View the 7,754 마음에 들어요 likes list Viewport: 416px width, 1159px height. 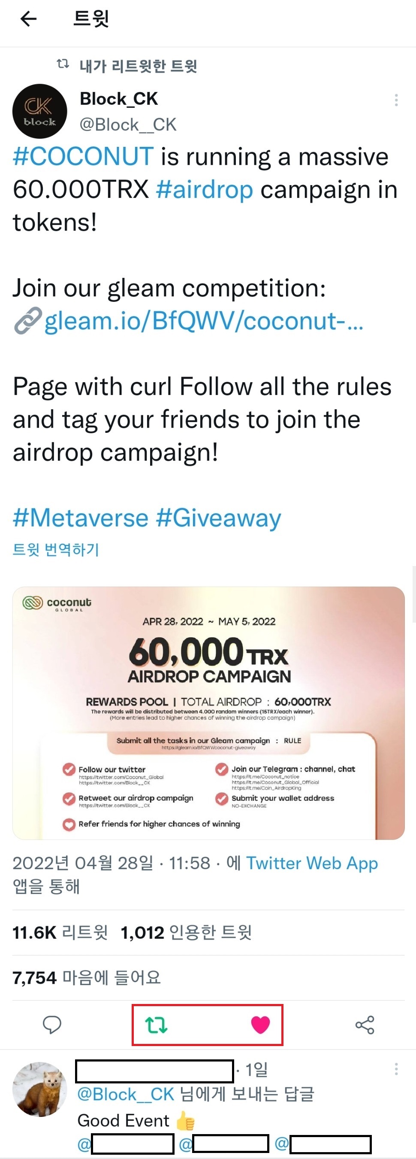tap(86, 977)
